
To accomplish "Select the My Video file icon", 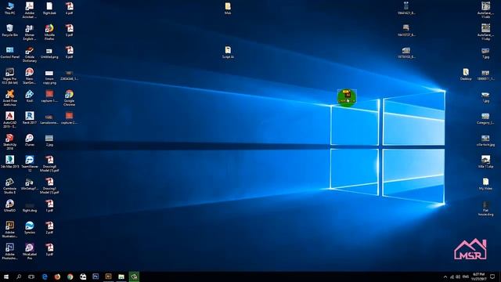I will coord(485,184).
